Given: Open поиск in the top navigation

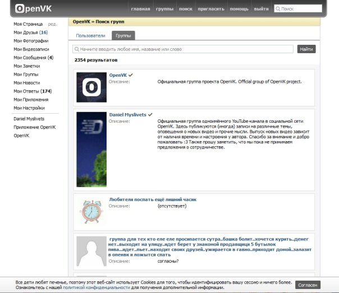Looking at the screenshot, I should [186, 9].
